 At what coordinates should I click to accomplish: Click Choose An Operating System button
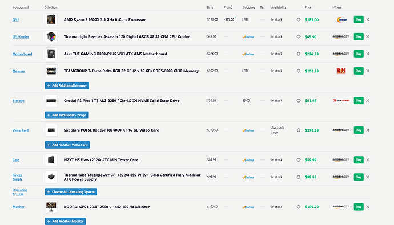71,192
